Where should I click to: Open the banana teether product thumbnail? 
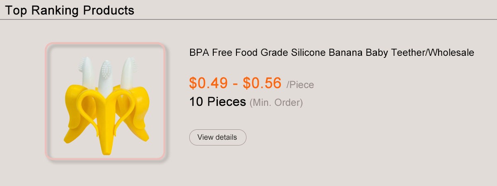pos(105,101)
